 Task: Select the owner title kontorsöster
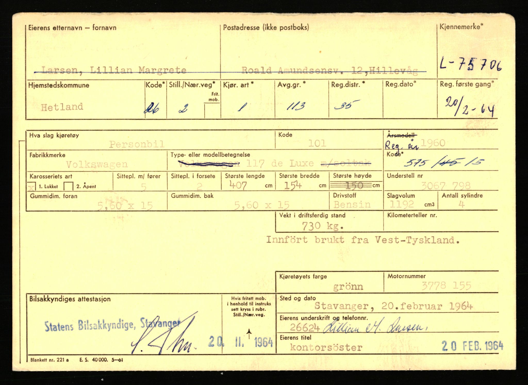point(326,347)
